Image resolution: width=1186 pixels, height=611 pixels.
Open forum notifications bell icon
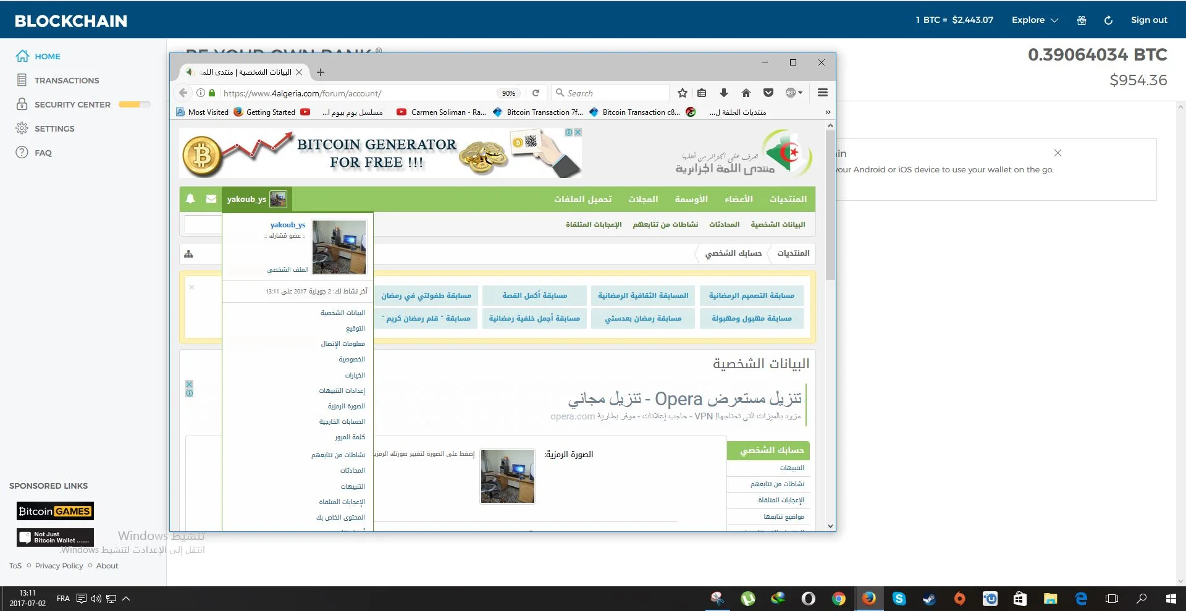point(190,199)
